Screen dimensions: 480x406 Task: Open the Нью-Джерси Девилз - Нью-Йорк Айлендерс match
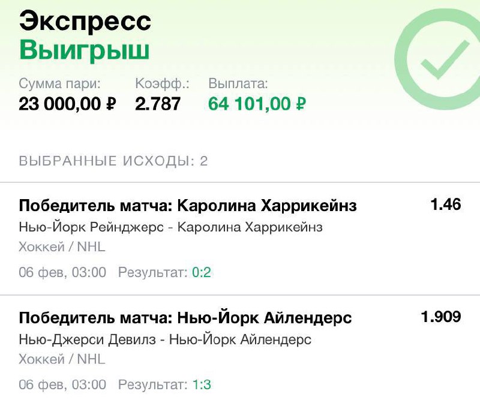point(165,339)
